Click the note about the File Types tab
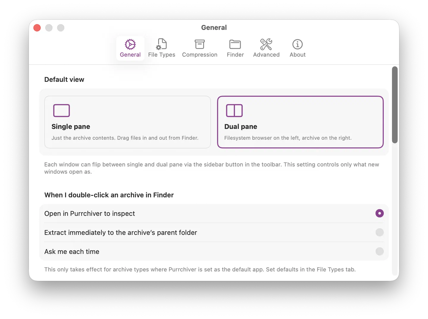 click(x=200, y=270)
